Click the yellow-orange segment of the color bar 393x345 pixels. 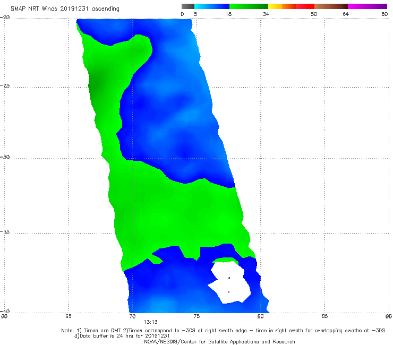(281, 6)
